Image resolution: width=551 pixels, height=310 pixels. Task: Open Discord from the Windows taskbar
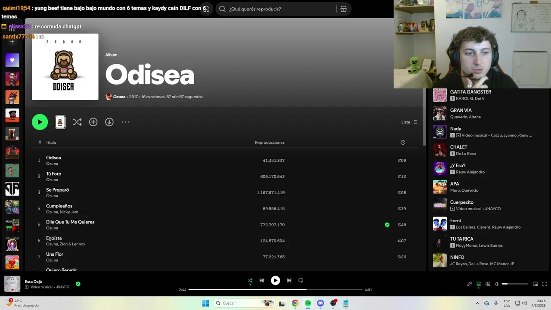[x=320, y=303]
